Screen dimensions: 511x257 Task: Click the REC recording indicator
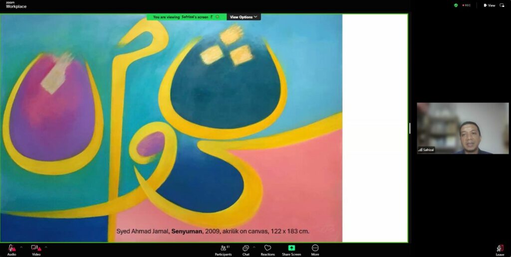[x=467, y=5]
